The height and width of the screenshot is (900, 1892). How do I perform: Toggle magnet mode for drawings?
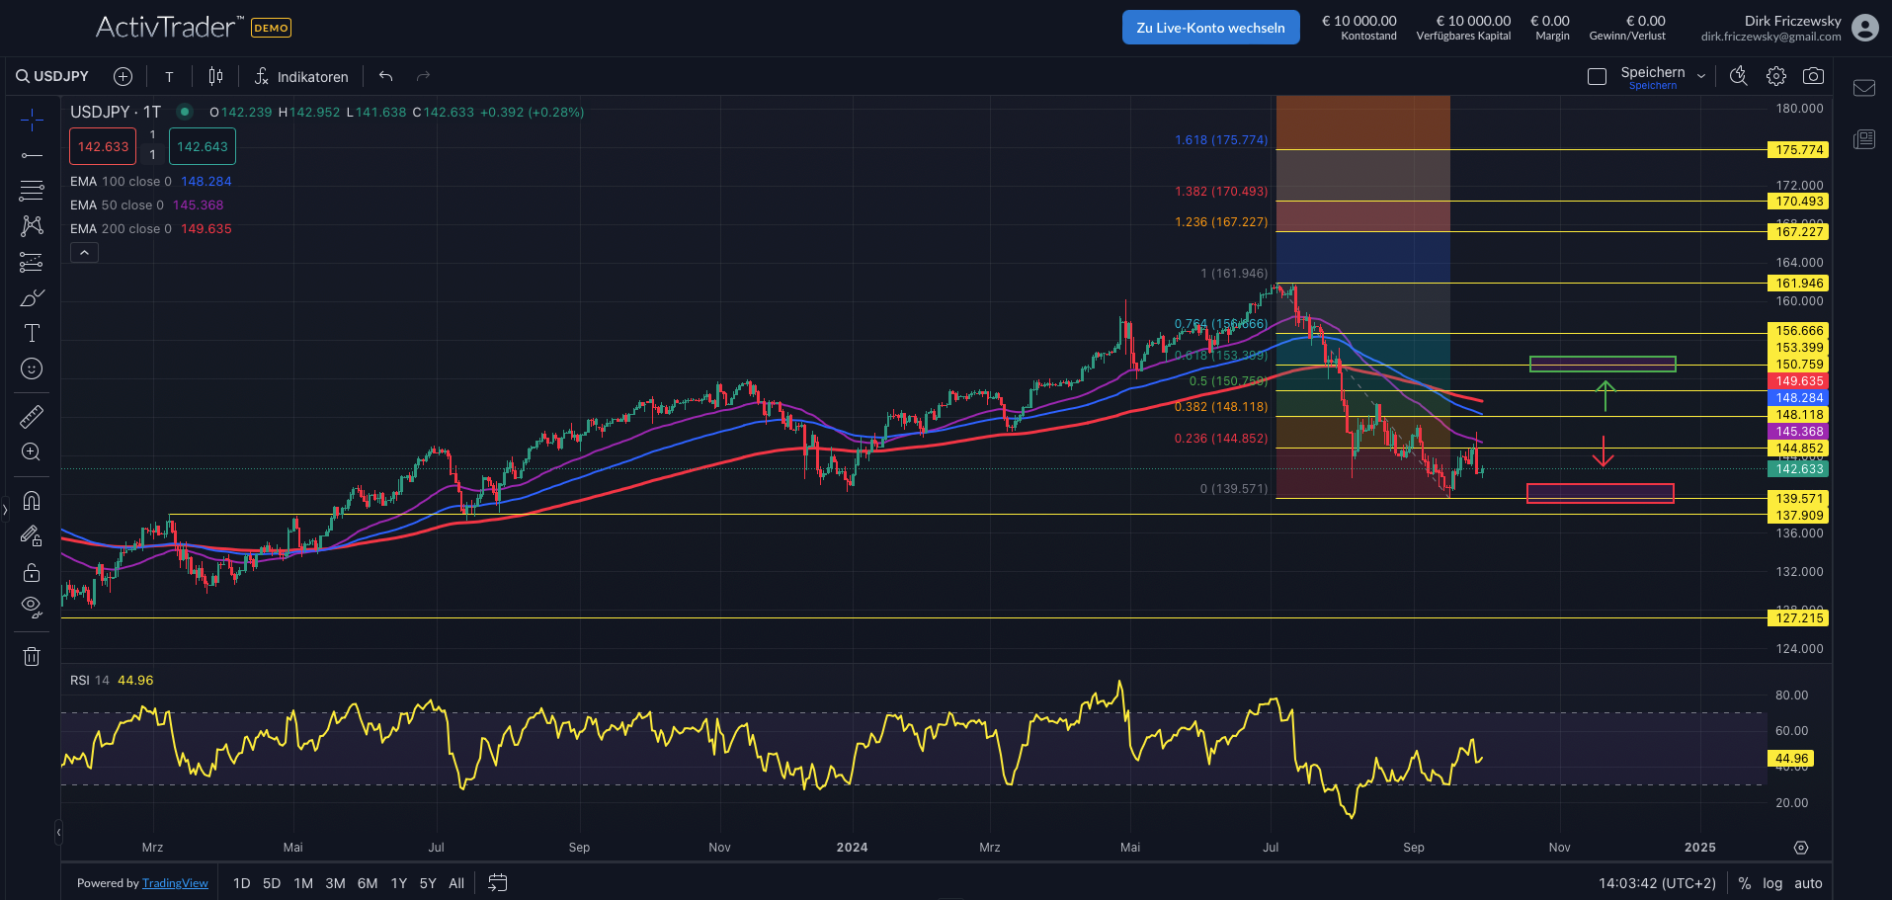click(x=32, y=501)
